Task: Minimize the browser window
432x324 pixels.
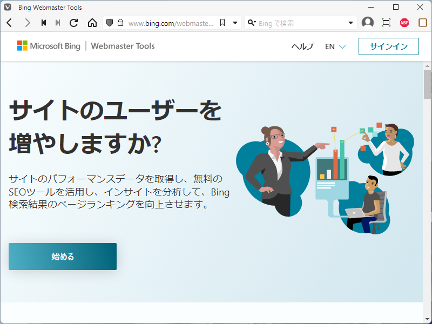Action: coord(372,7)
